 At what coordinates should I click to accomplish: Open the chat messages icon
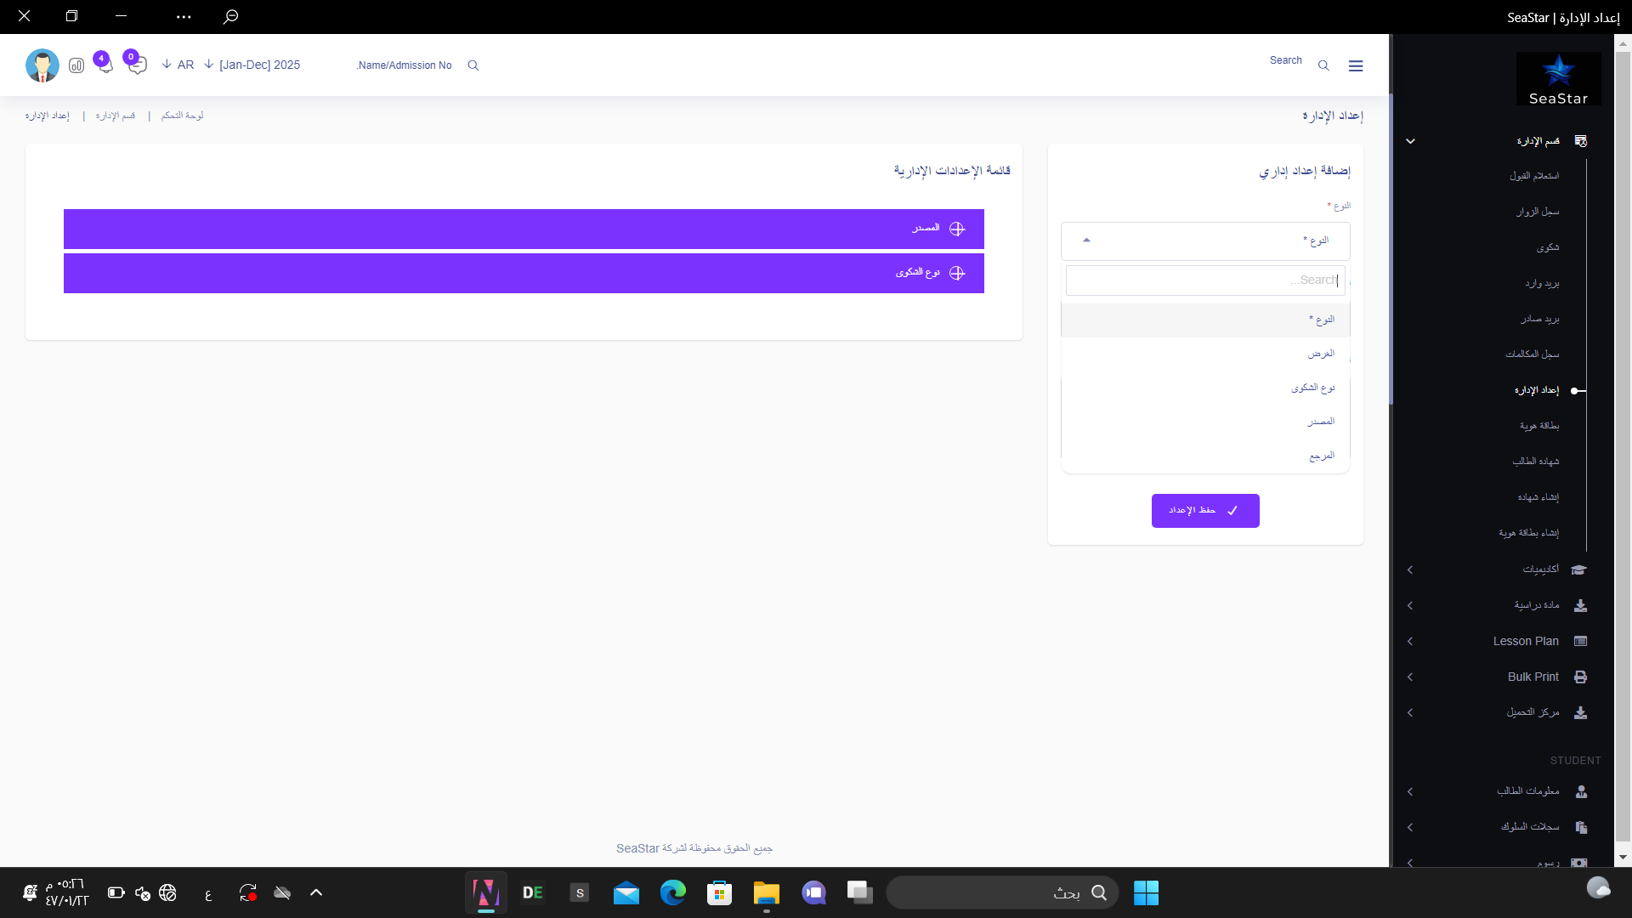click(x=137, y=65)
